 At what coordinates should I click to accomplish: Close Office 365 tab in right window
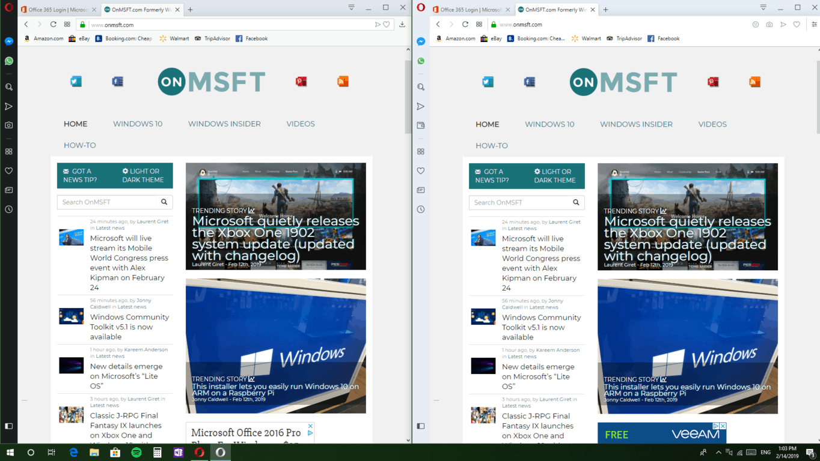tap(508, 10)
